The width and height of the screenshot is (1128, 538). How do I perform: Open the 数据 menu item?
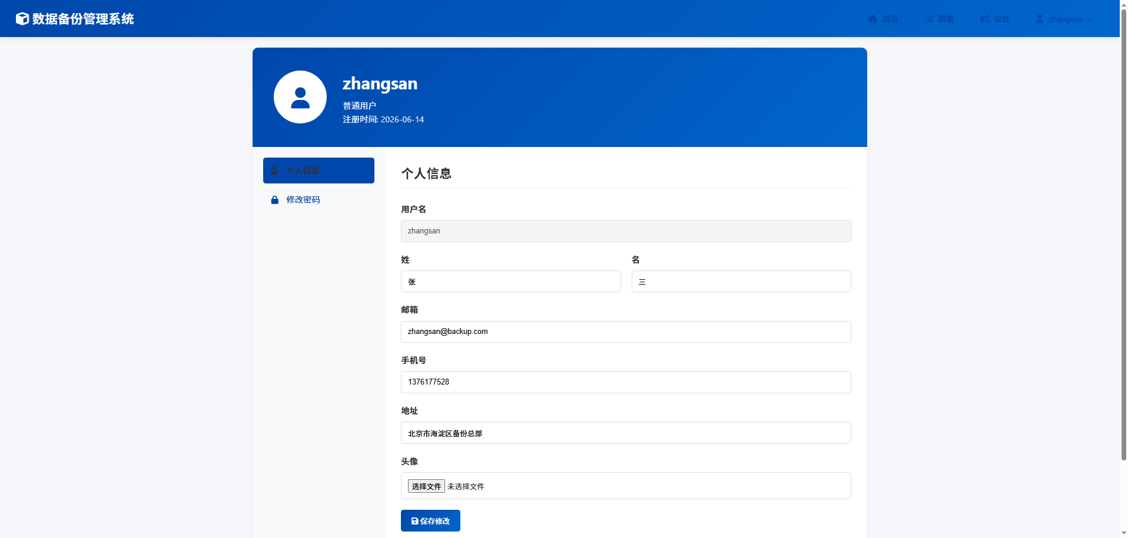pos(939,19)
